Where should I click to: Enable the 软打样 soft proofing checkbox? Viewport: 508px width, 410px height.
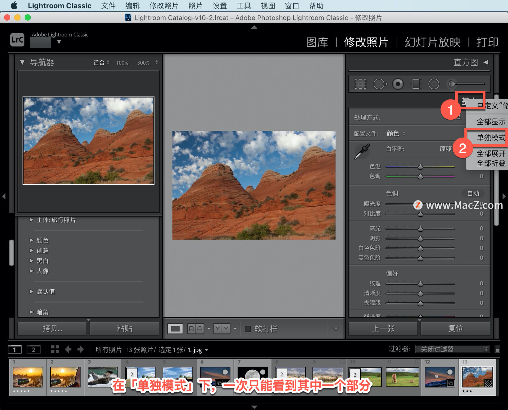[248, 329]
